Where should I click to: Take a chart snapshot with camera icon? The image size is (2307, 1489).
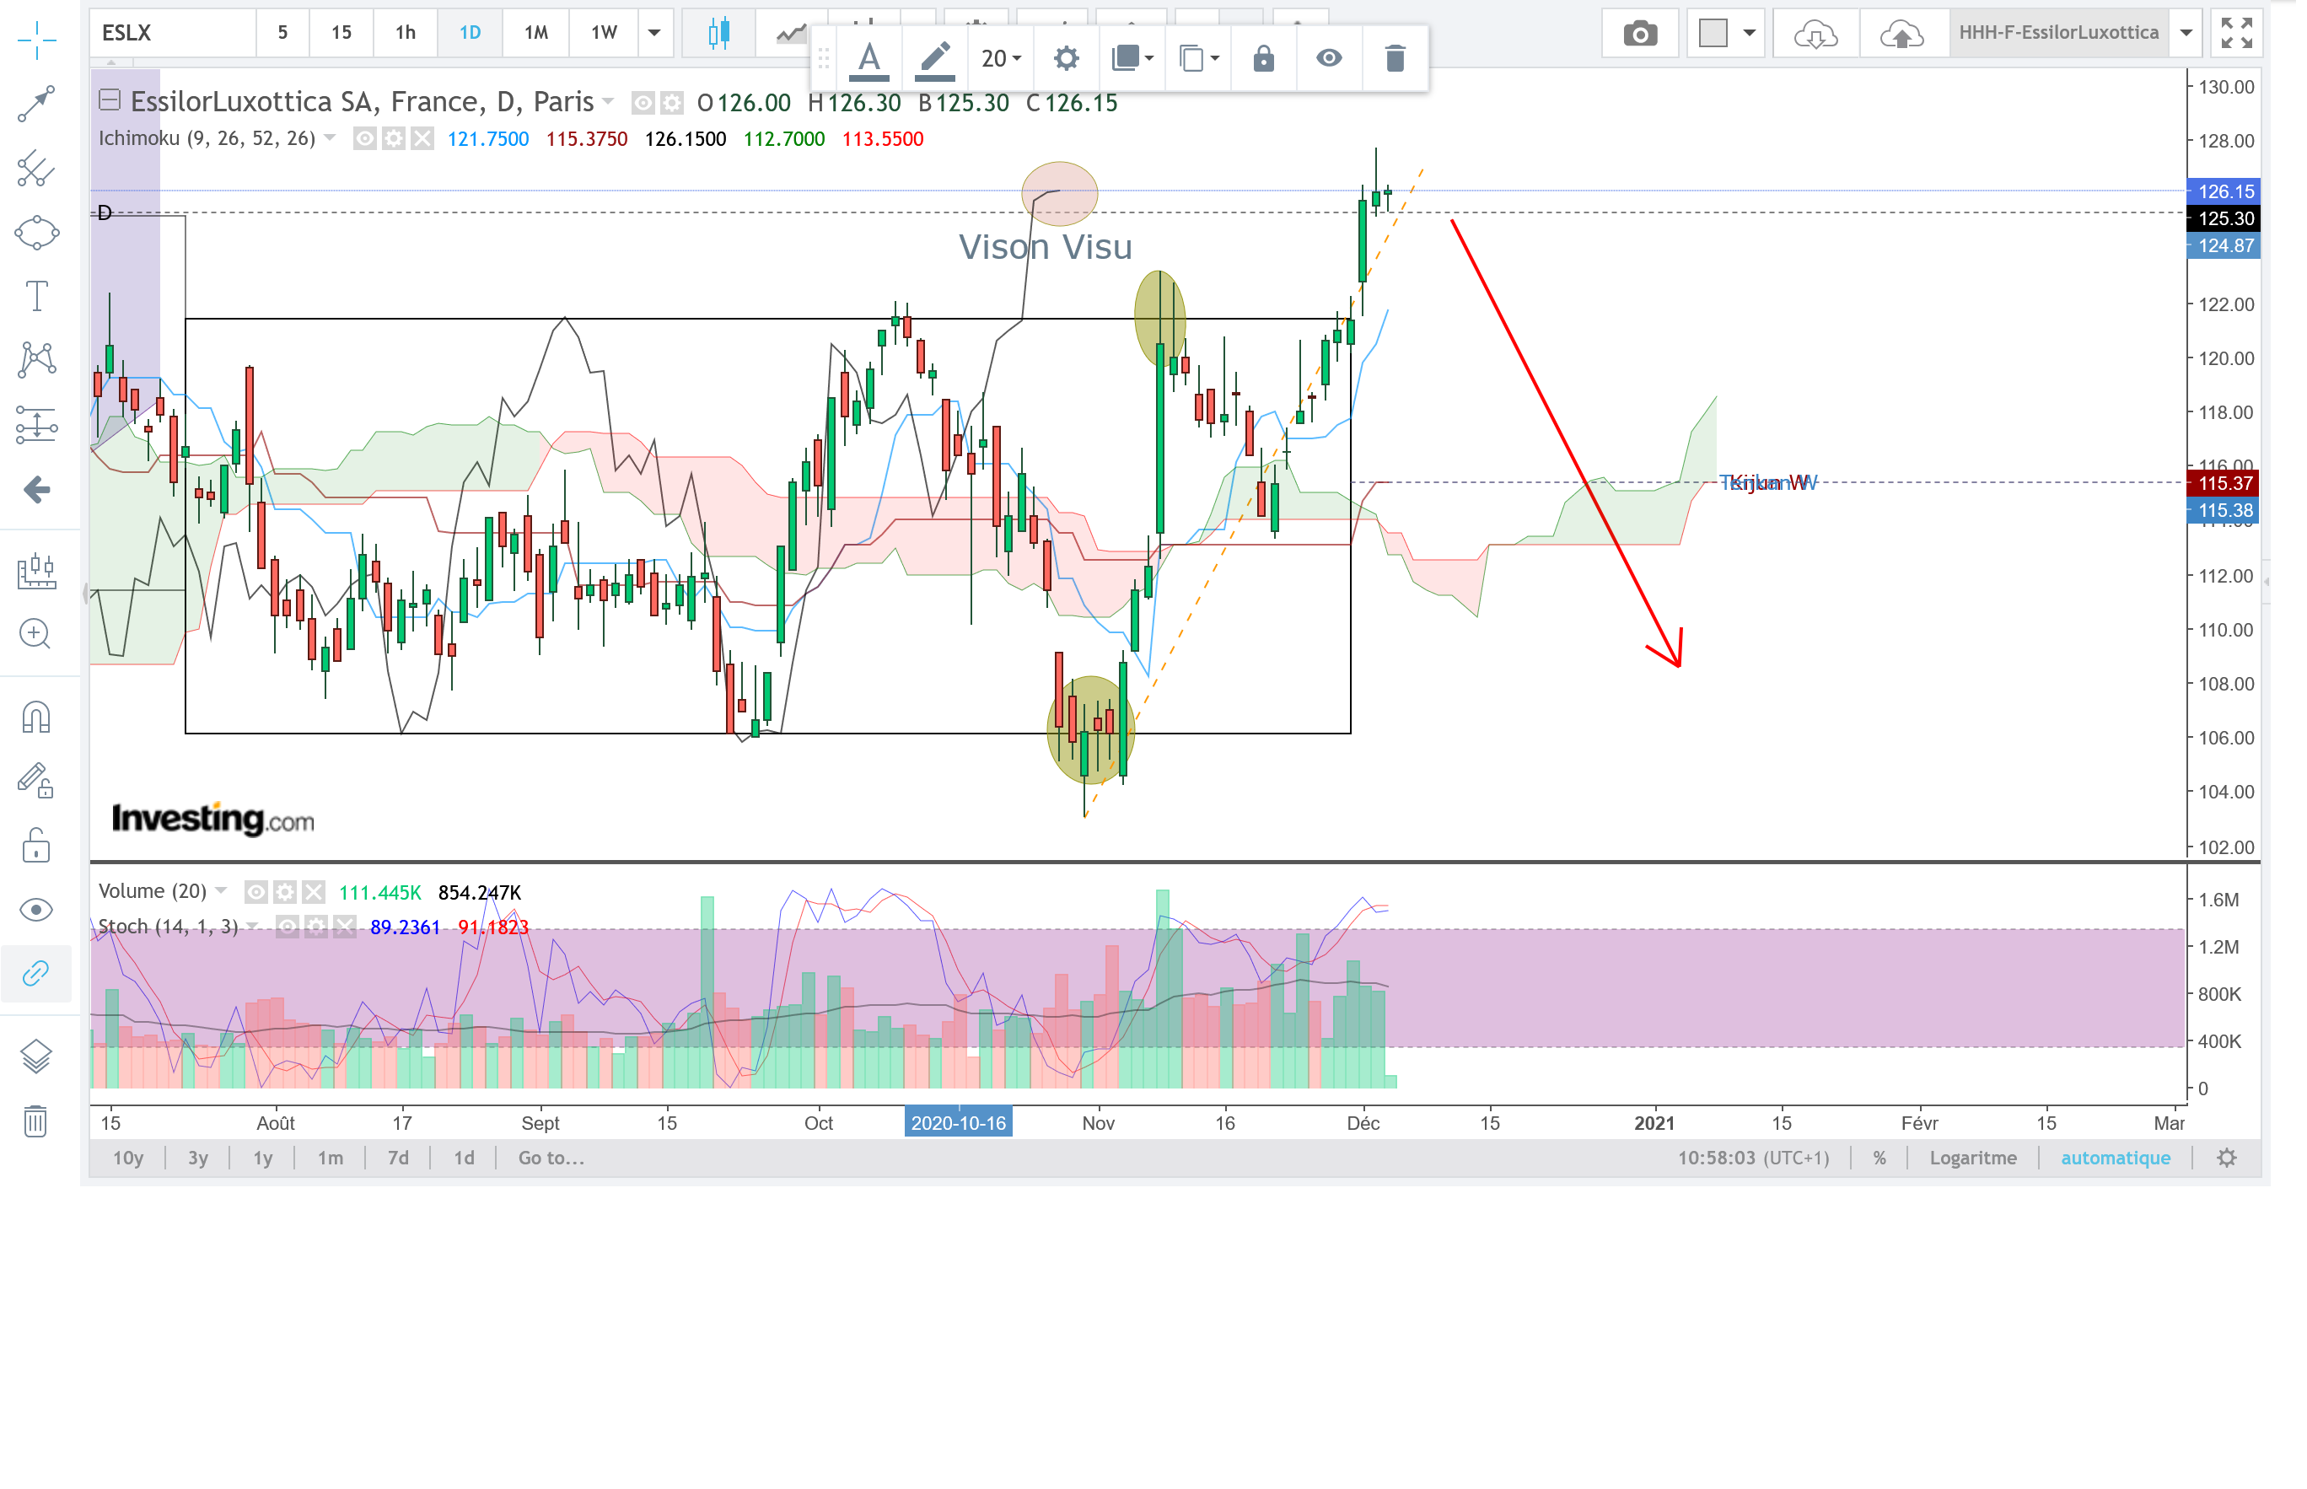tap(1640, 35)
